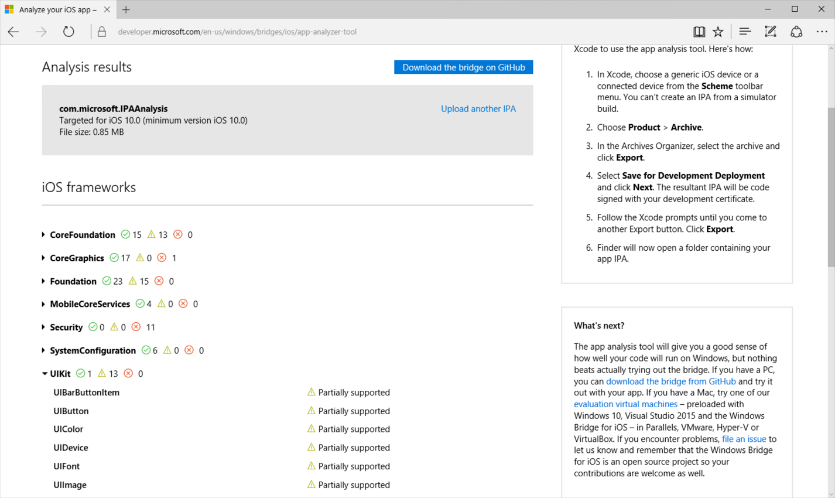This screenshot has width=835, height=498.
Task: Click the Upload another IPA link
Action: coord(478,109)
